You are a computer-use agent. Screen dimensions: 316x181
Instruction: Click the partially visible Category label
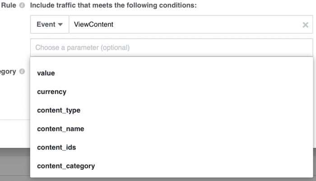pos(8,71)
